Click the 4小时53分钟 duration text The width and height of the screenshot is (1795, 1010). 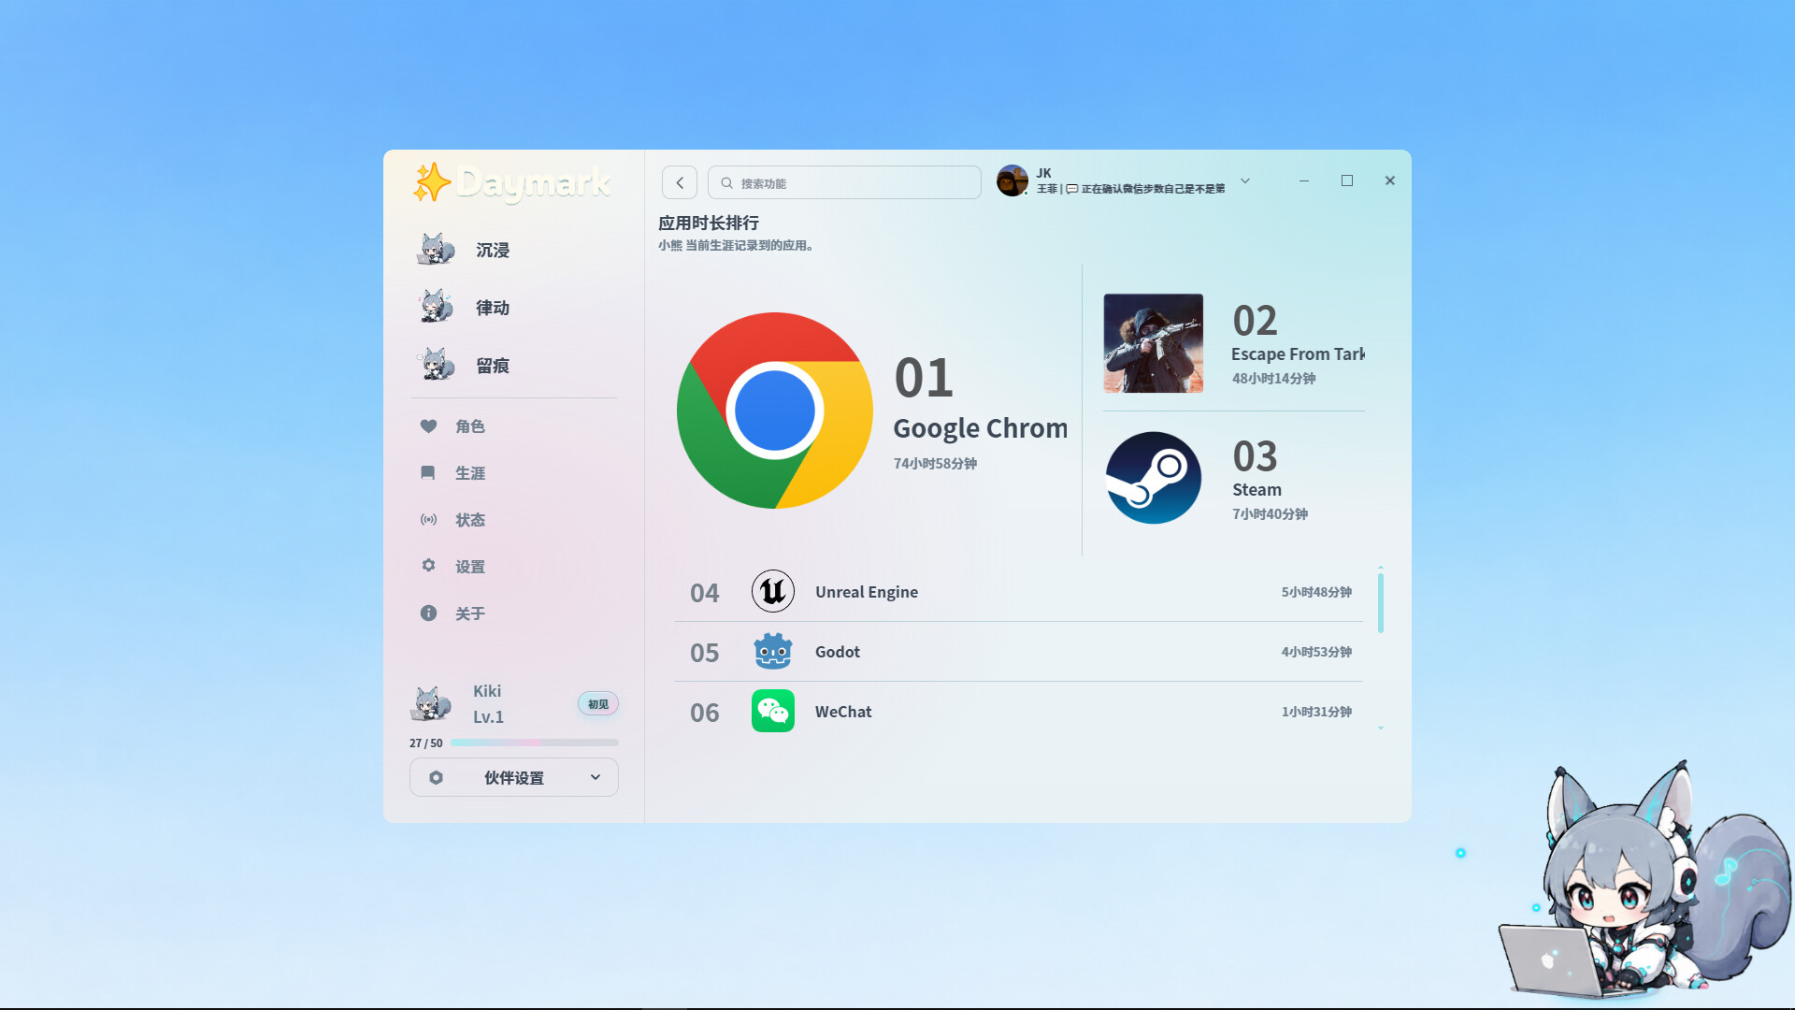(x=1316, y=652)
